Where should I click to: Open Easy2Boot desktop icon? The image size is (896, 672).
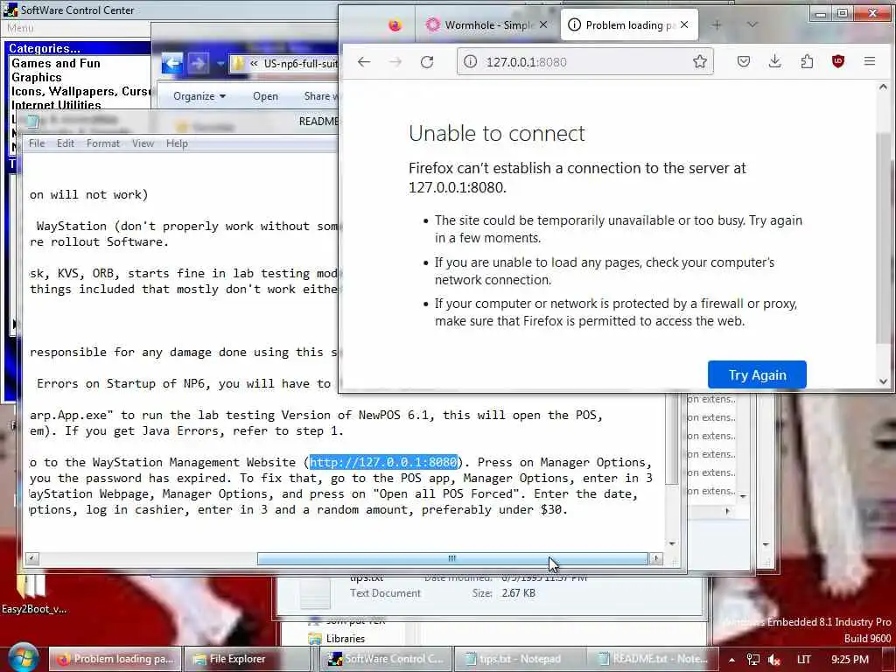(x=32, y=594)
